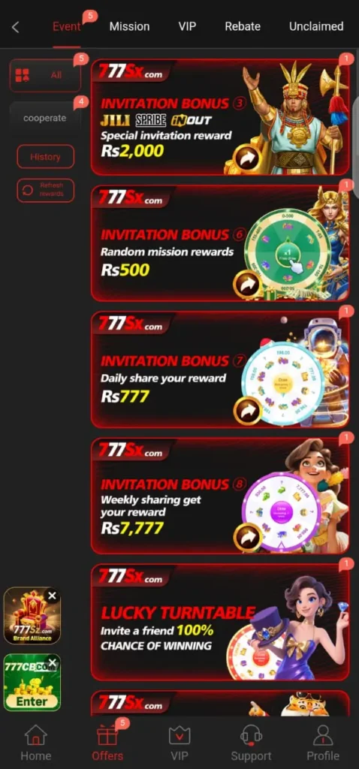Tap share arrow on Rs7,777 weekly sharing banner
The image size is (359, 769).
(246, 537)
